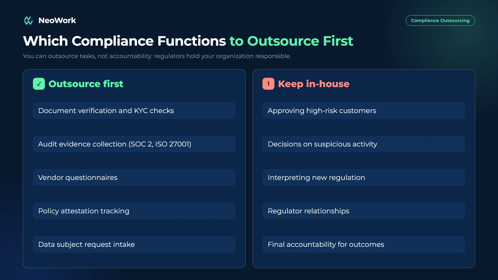Click the Compliance Outsourcing pill badge
The height and width of the screenshot is (280, 498).
(440, 20)
